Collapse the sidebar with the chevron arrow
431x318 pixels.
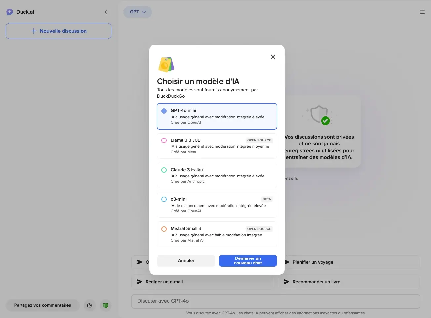[x=106, y=12]
